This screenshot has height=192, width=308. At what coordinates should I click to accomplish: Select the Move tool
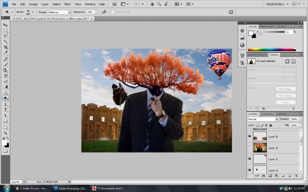pos(5,25)
